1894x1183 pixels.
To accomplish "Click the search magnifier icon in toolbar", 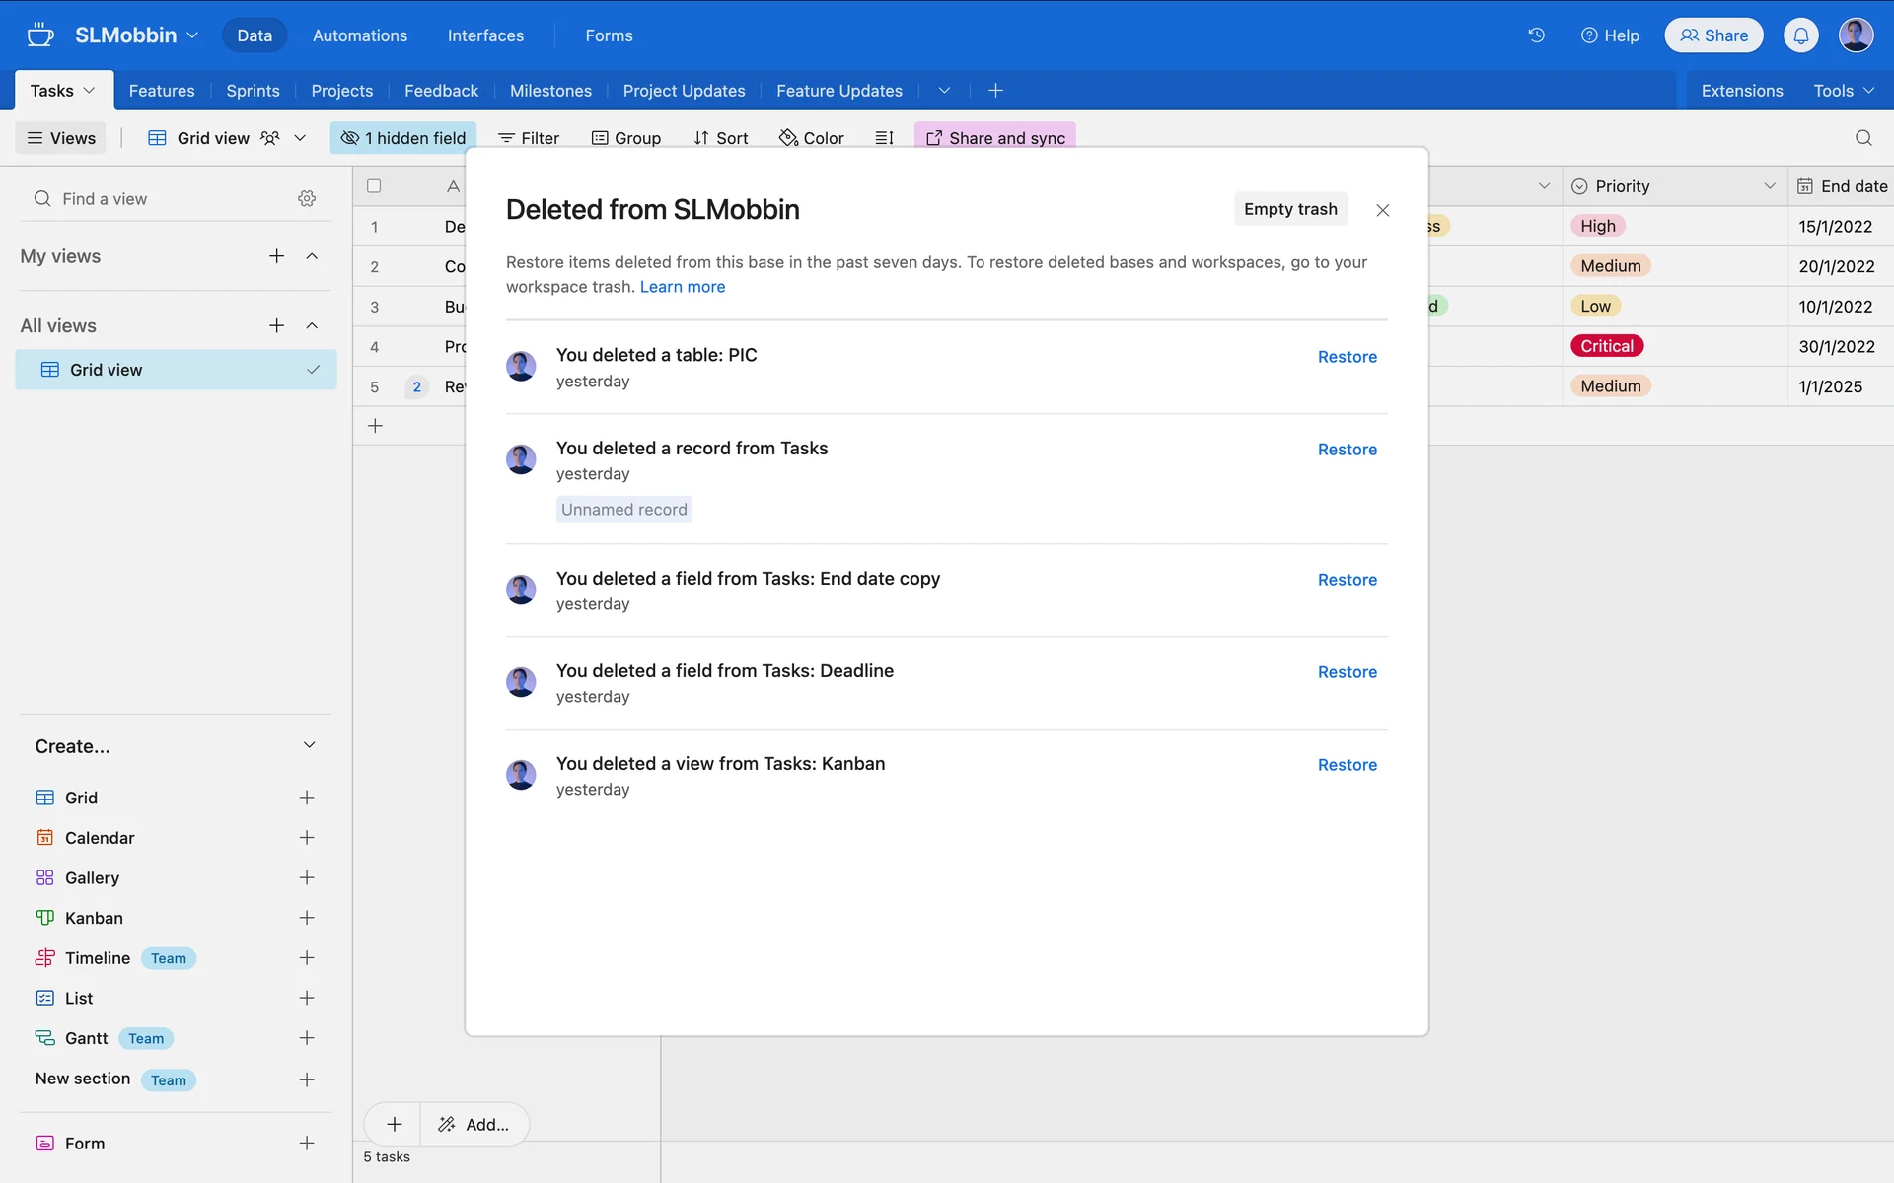I will [1862, 138].
